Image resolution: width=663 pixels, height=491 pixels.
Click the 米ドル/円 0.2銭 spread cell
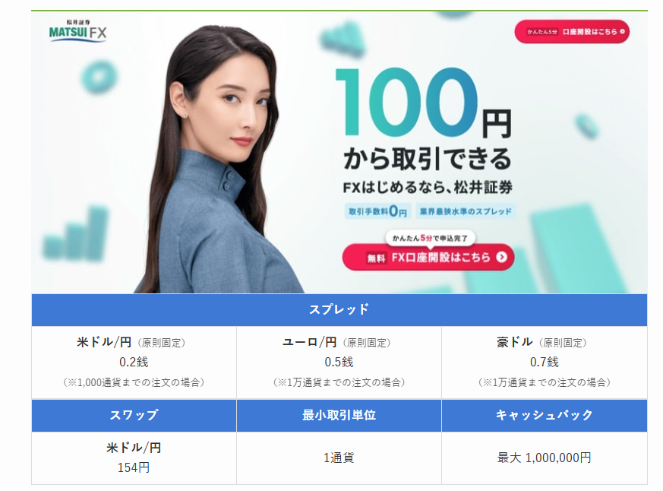pos(134,363)
